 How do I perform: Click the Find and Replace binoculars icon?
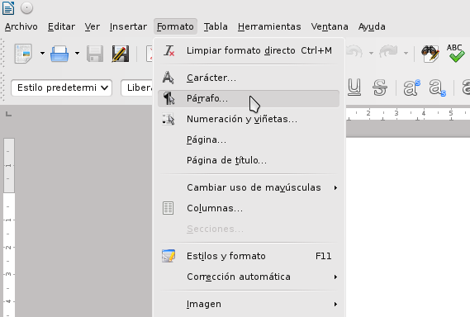pos(430,54)
